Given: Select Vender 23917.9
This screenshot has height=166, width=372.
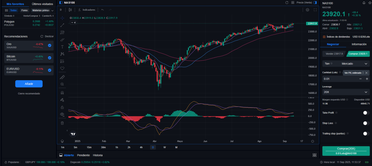Looking at the screenshot, I should [334, 54].
